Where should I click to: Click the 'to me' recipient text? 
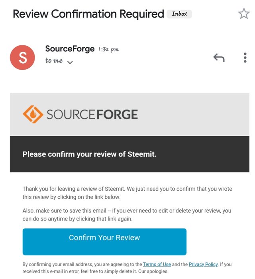click(54, 61)
